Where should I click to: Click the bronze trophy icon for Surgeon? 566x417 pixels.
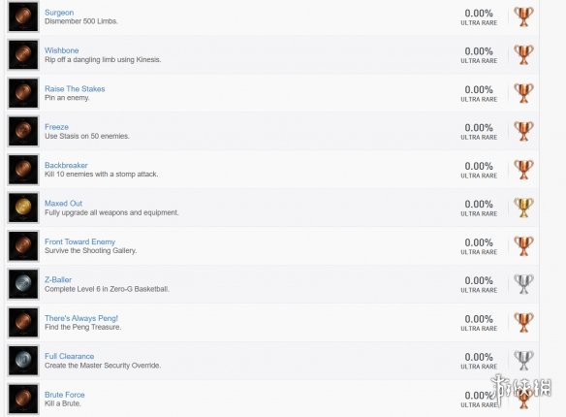(523, 16)
